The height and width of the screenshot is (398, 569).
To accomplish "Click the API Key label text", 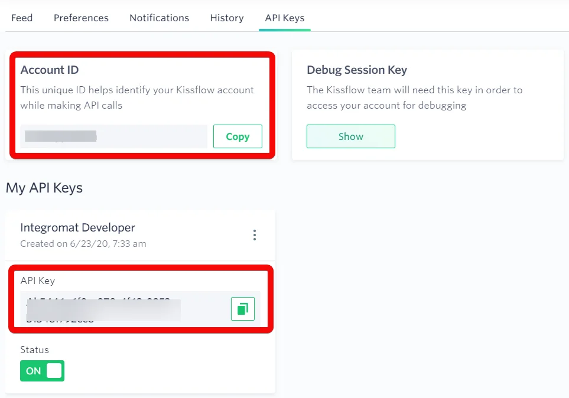I will coord(38,281).
